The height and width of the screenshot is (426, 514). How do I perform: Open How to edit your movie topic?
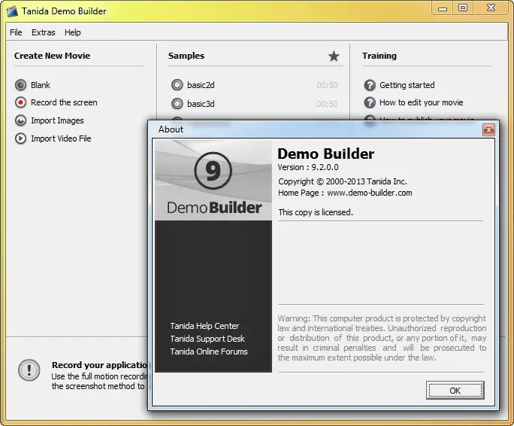(x=422, y=102)
